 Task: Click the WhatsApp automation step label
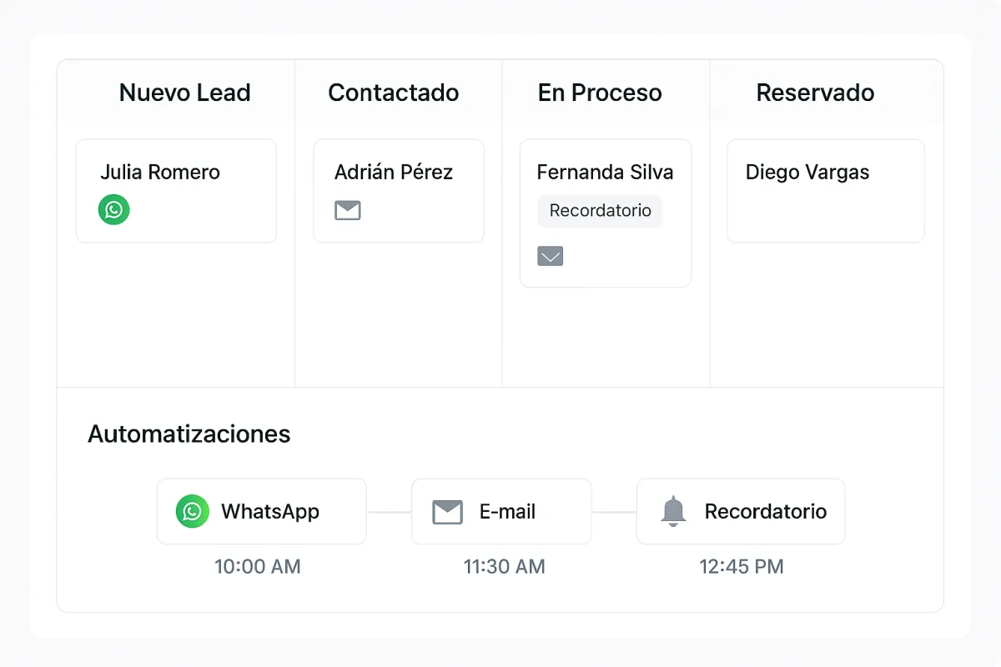point(270,512)
